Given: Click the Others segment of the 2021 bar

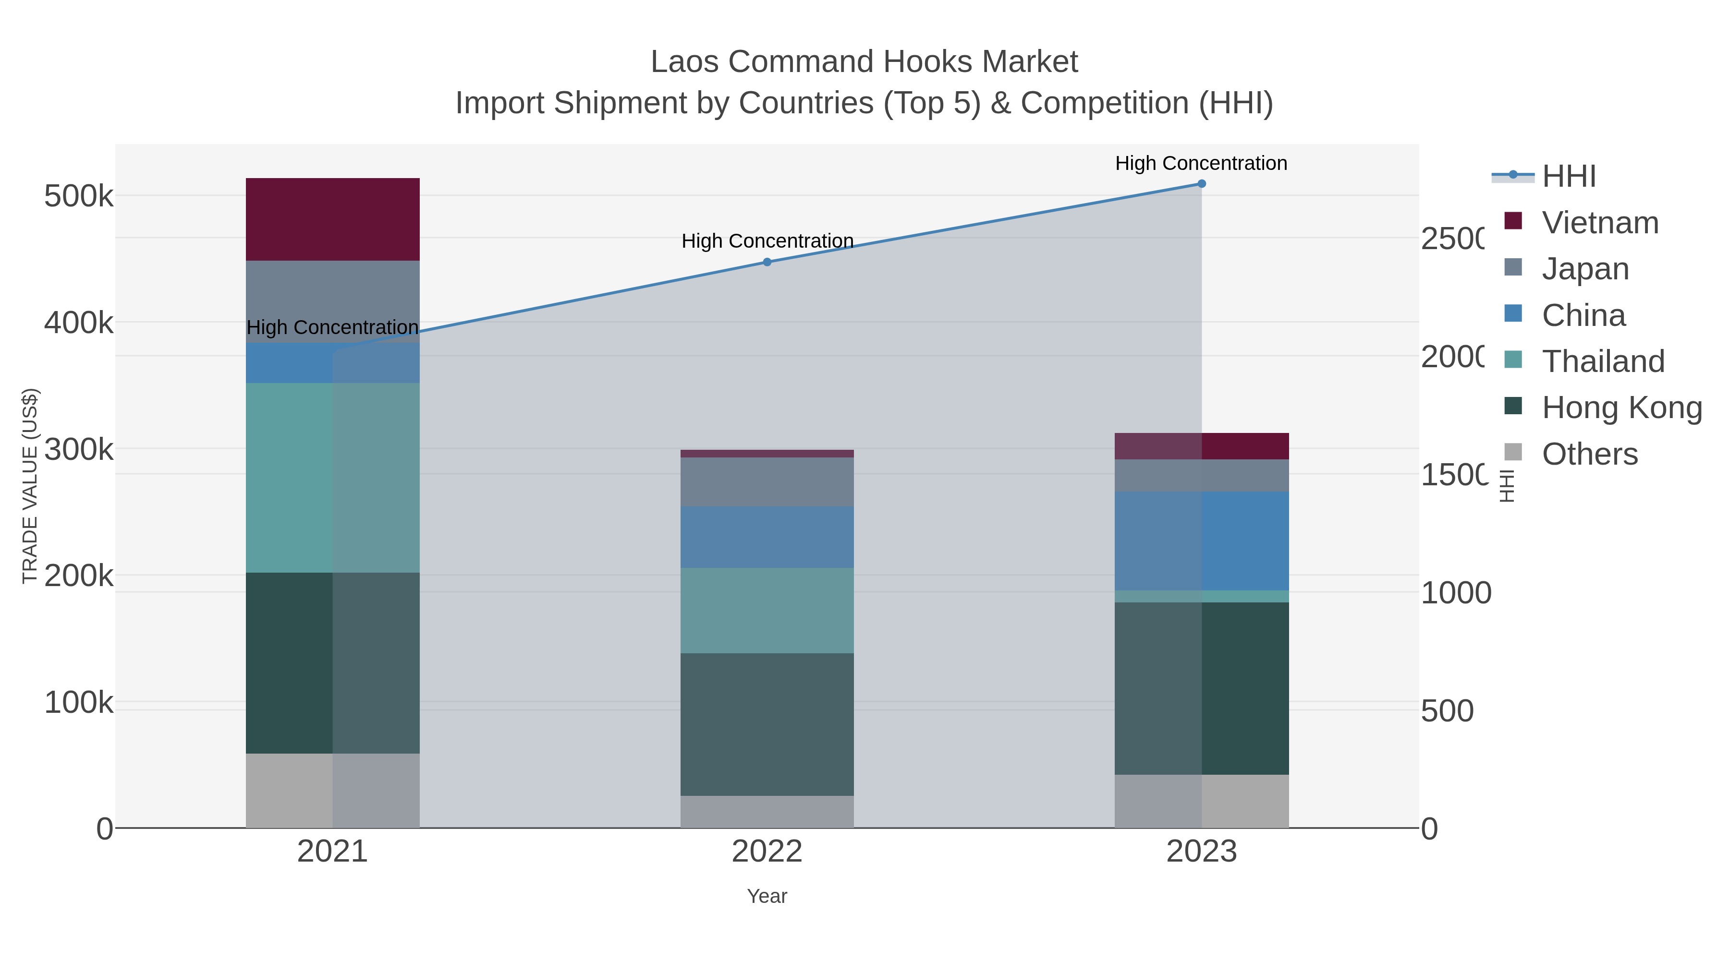Looking at the screenshot, I should tap(333, 791).
